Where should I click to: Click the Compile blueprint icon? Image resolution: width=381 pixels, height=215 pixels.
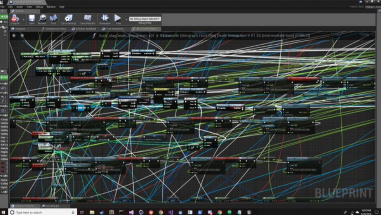[15, 19]
